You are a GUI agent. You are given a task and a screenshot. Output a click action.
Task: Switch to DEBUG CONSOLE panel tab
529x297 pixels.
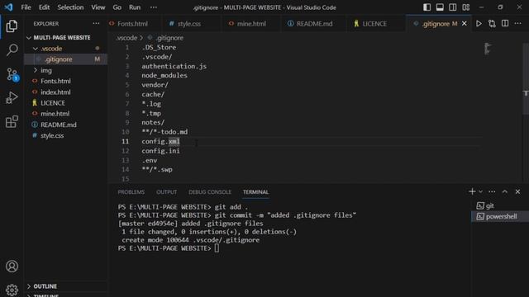point(210,192)
